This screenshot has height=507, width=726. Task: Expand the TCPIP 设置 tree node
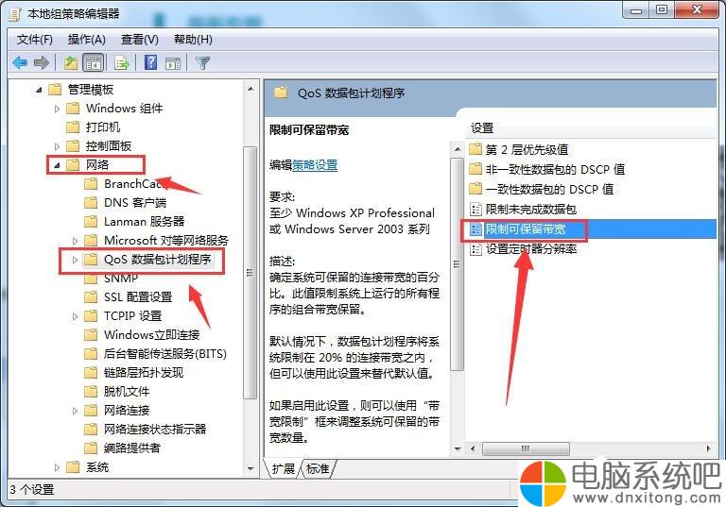75,316
